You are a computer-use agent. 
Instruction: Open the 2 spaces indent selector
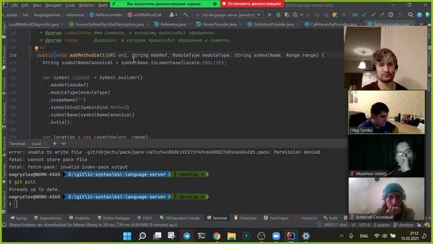[x=381, y=224]
